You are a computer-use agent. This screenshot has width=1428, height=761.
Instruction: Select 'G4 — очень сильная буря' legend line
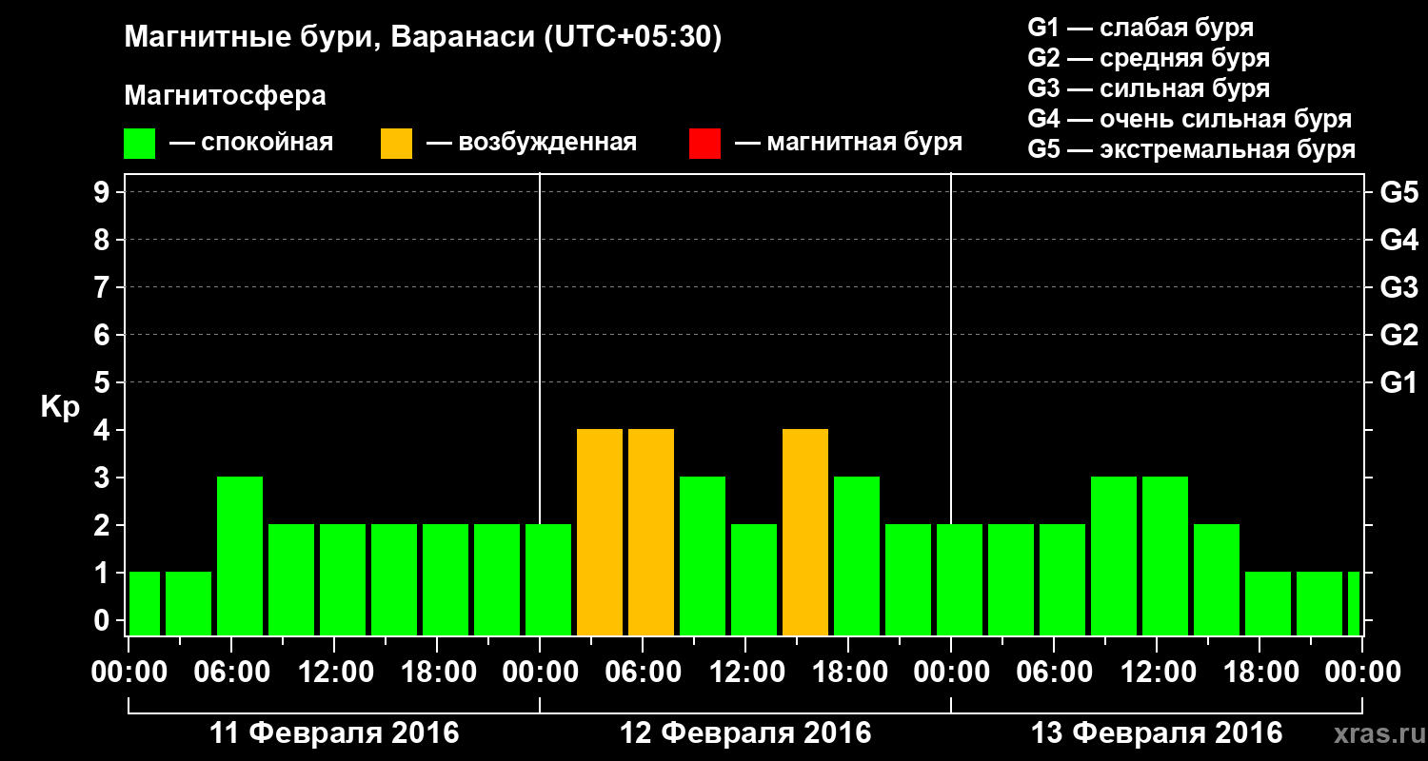(1190, 119)
